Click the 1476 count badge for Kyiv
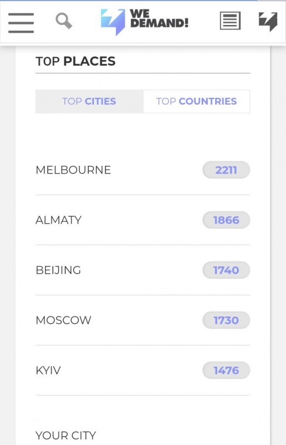This screenshot has width=286, height=445. [226, 370]
